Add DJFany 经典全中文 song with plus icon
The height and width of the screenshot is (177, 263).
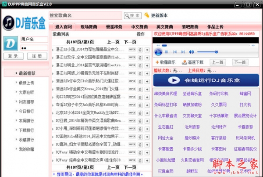coord(147,160)
